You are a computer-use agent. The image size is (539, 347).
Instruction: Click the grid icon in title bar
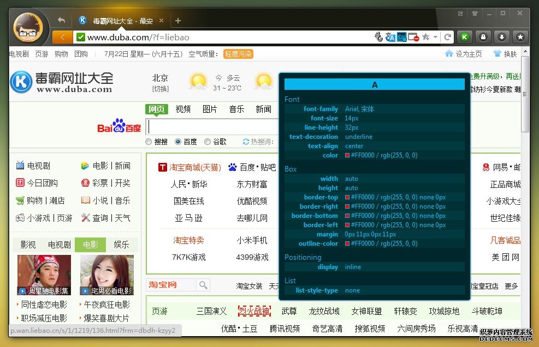pyautogui.click(x=460, y=14)
